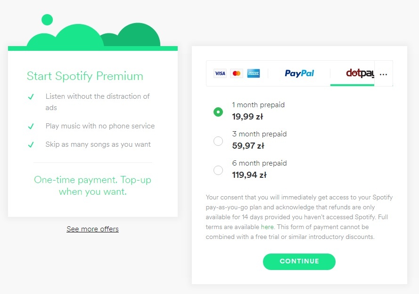Click the checkmark beside "Play music with no phone service"

click(31, 126)
